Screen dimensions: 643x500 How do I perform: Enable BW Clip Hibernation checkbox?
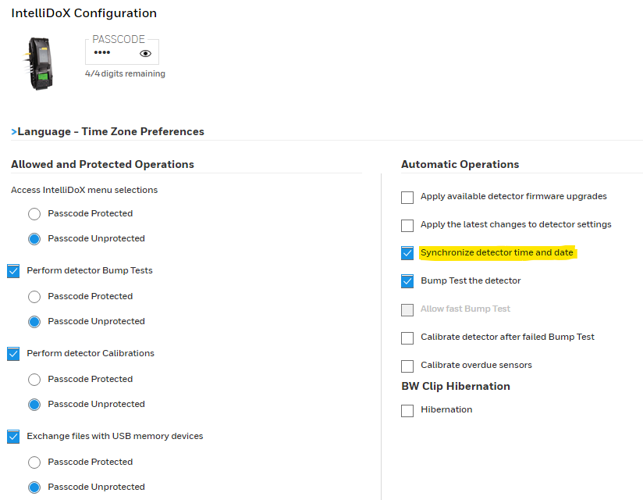407,411
